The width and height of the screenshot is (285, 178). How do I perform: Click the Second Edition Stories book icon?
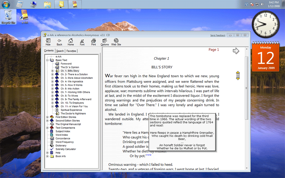click(52, 121)
